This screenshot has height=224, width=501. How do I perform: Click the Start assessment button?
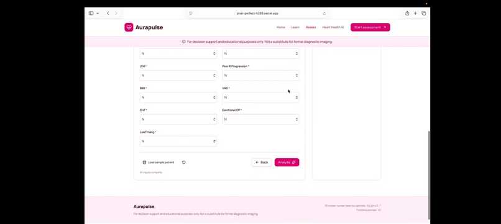(x=370, y=27)
